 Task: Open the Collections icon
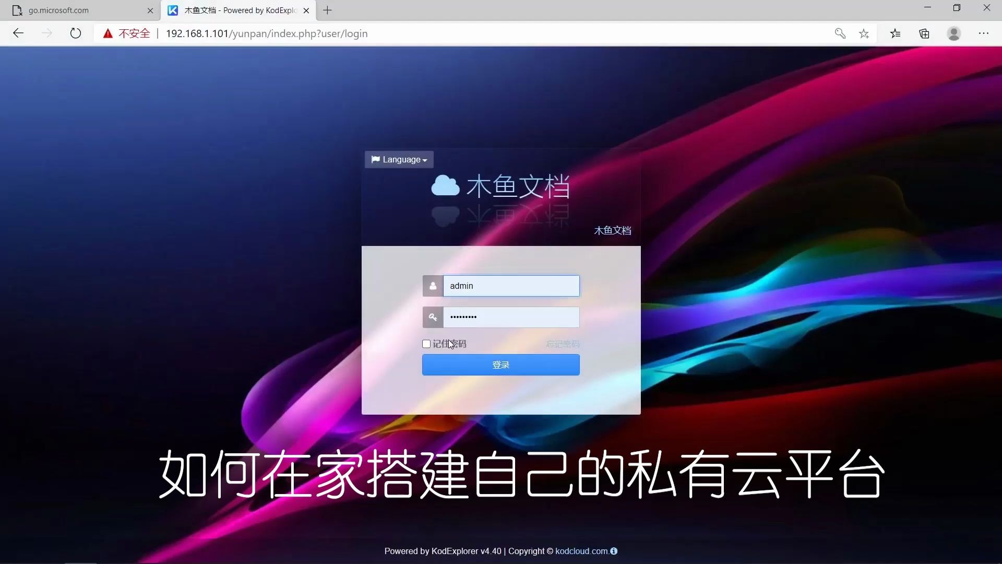click(924, 33)
